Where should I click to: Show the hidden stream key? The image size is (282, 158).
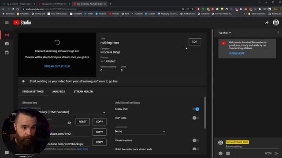click(70, 123)
